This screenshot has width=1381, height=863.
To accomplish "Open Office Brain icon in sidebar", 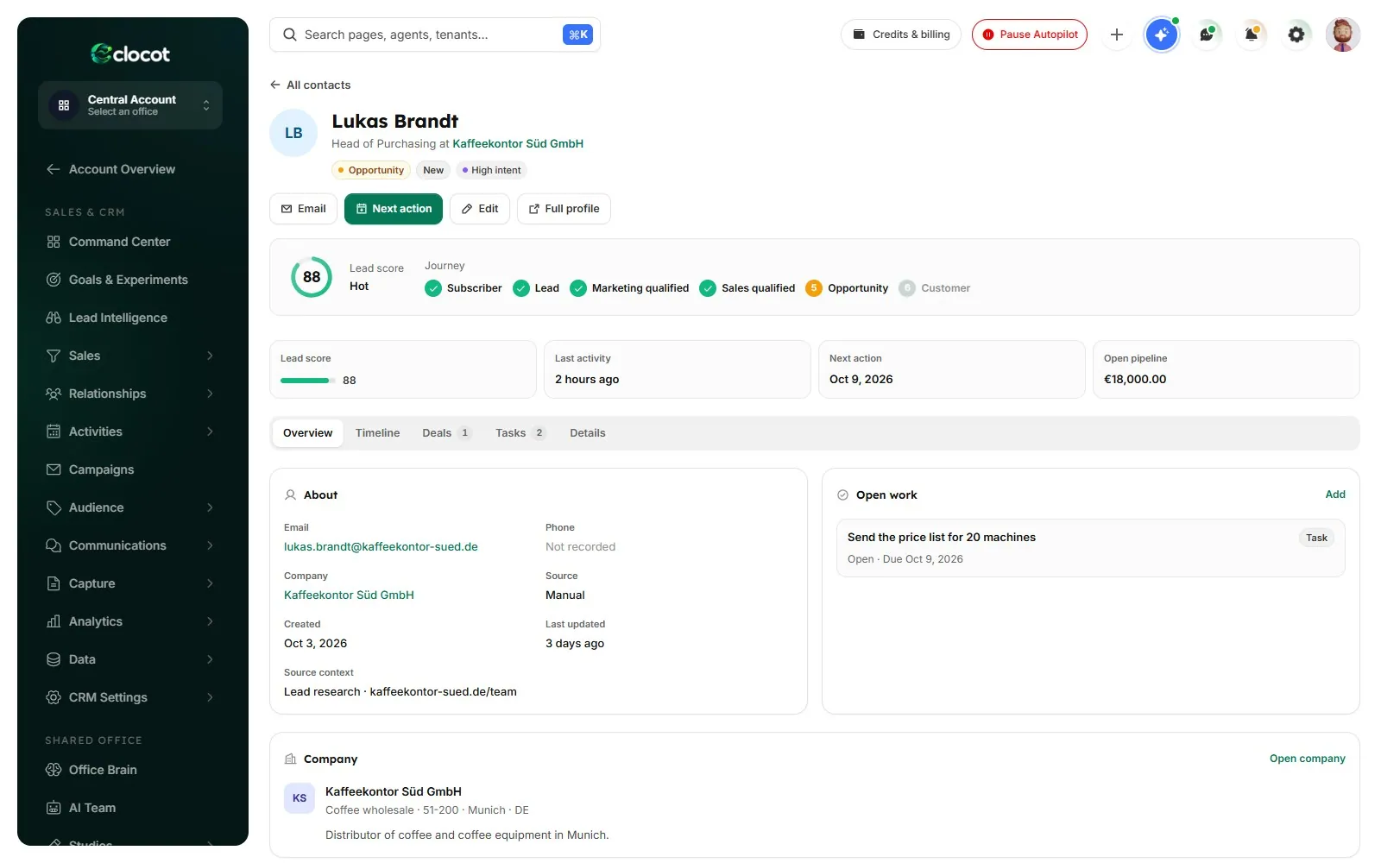I will [54, 770].
